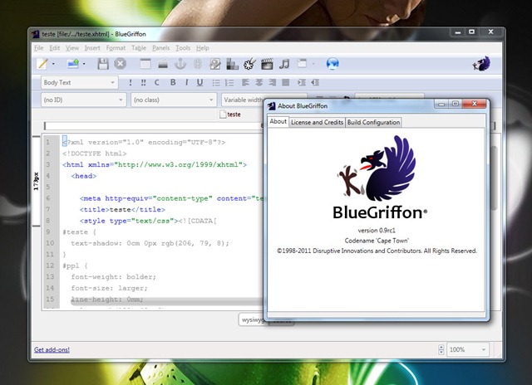This screenshot has width=532, height=385.
Task: Open the dropdown arrow beside New document icon
Action: 53,64
